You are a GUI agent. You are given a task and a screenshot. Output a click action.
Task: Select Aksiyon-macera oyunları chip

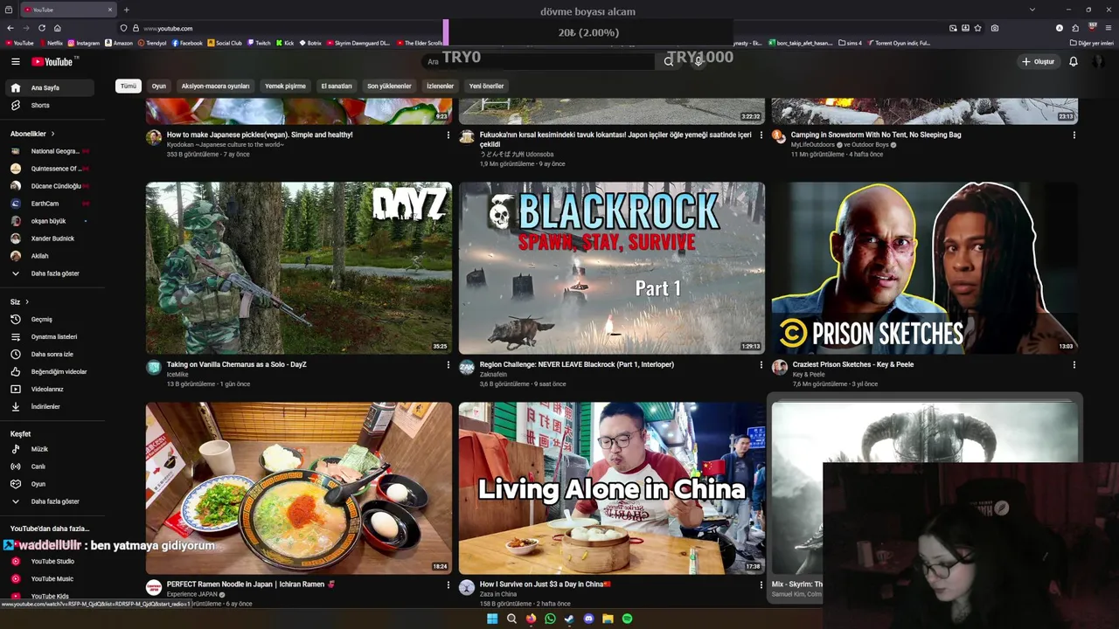point(215,86)
